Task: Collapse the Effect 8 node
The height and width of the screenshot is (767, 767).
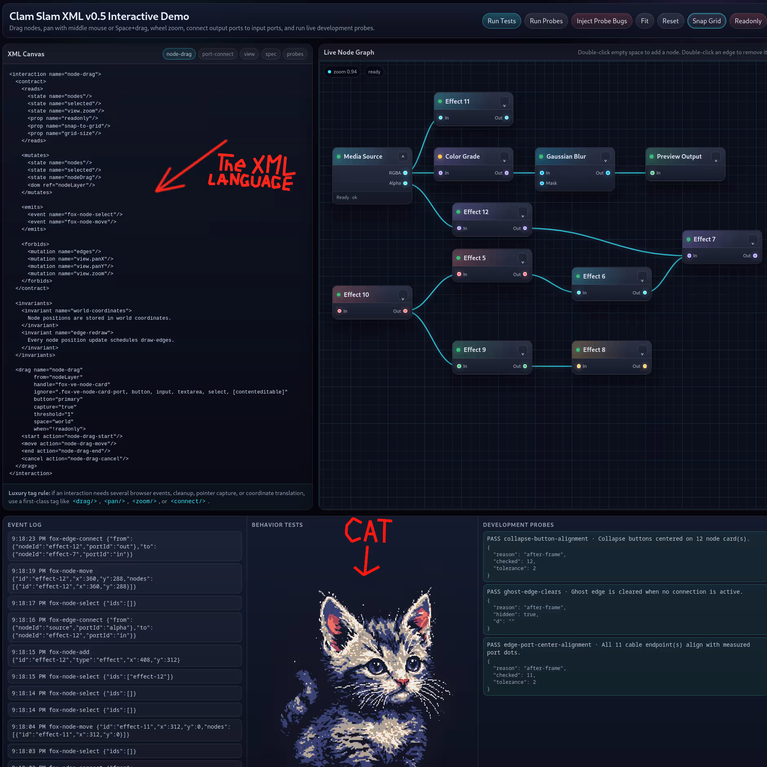Action: click(x=642, y=350)
